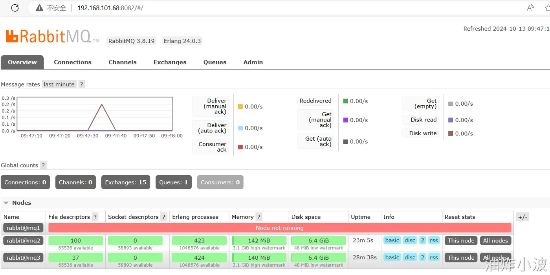Click the 'Refreshed 2024-10-13' timestamp
The width and height of the screenshot is (550, 275).
point(506,29)
